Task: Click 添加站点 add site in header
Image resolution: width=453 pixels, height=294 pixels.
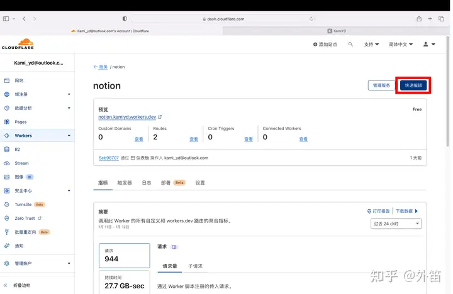Action: pyautogui.click(x=325, y=44)
